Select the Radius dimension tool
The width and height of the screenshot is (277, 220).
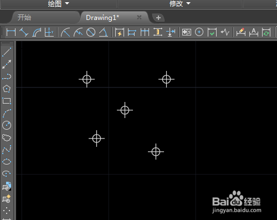pyautogui.click(x=65, y=32)
